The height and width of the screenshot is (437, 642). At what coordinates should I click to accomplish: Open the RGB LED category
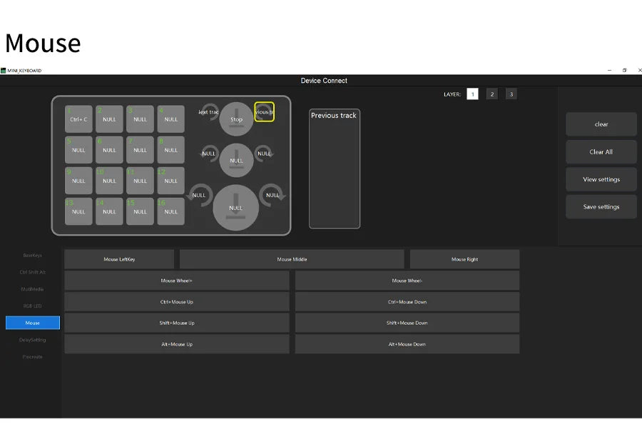tap(32, 306)
